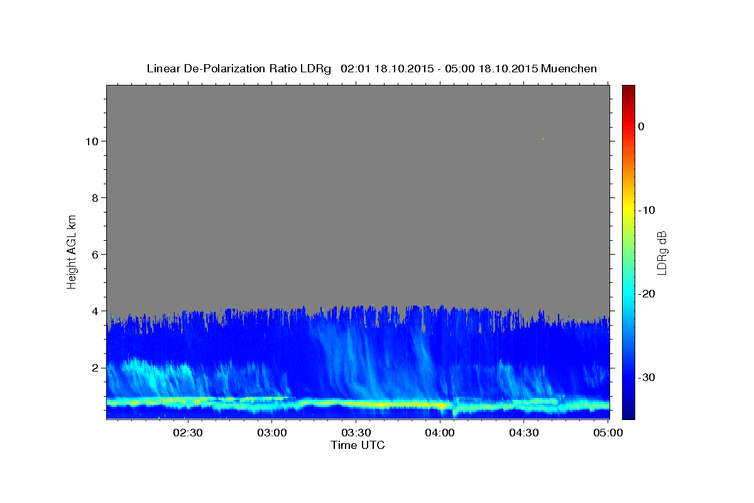The image size is (754, 503).
Task: Click the 05:00 time tick label
Action: click(608, 433)
